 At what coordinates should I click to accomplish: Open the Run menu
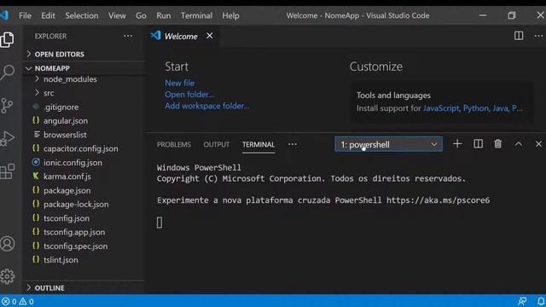pos(163,15)
